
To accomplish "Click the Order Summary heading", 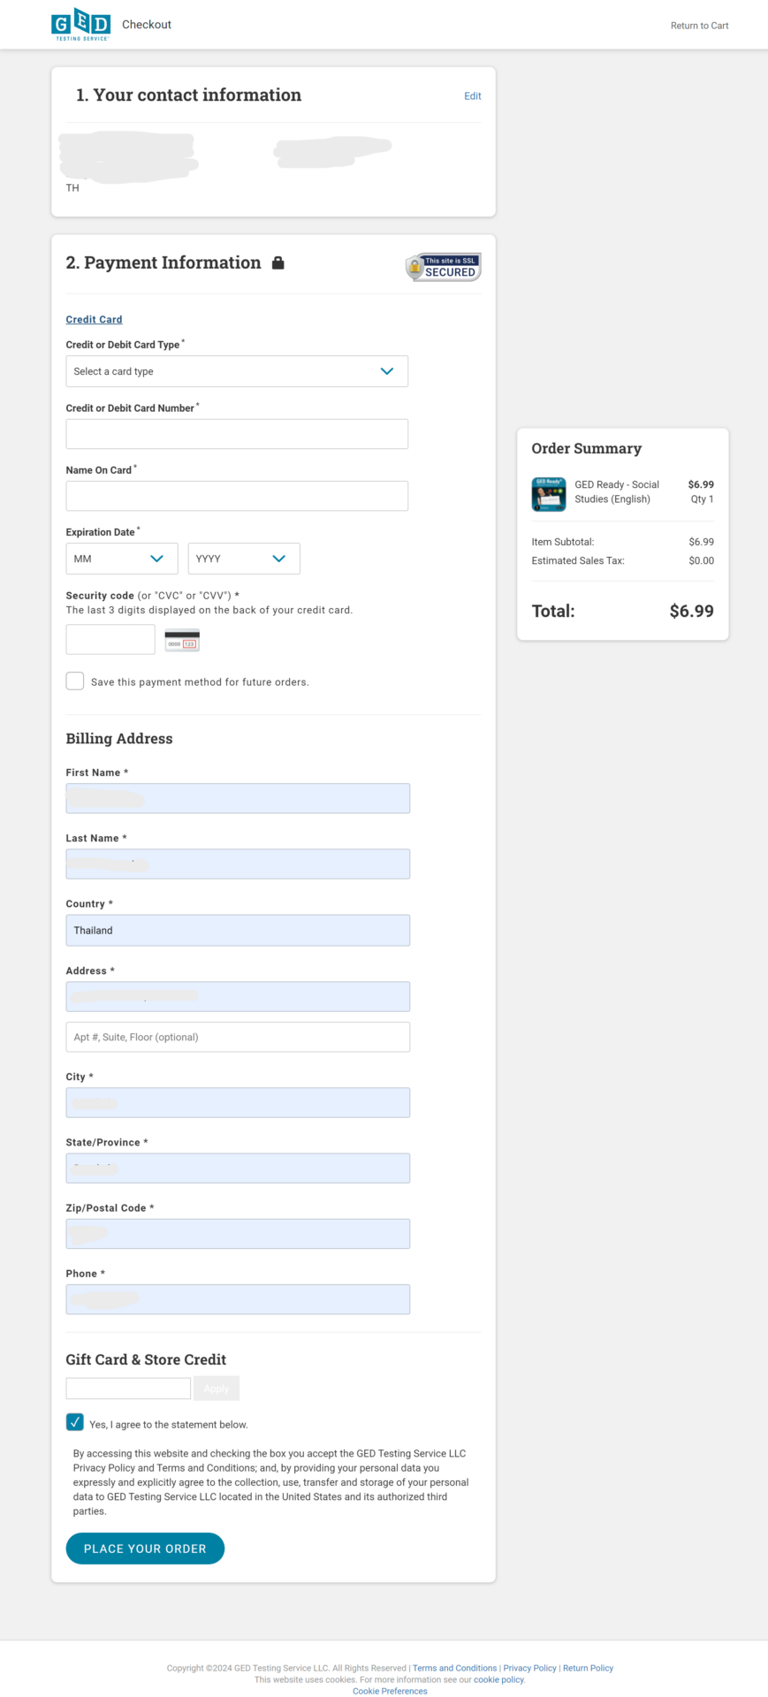I will point(587,448).
